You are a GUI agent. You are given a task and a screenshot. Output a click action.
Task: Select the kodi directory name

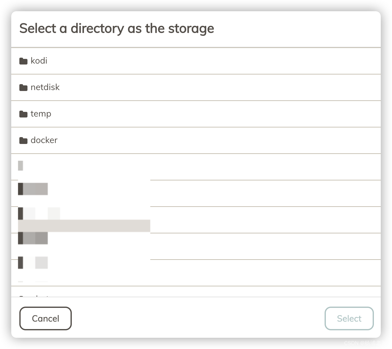tap(39, 60)
